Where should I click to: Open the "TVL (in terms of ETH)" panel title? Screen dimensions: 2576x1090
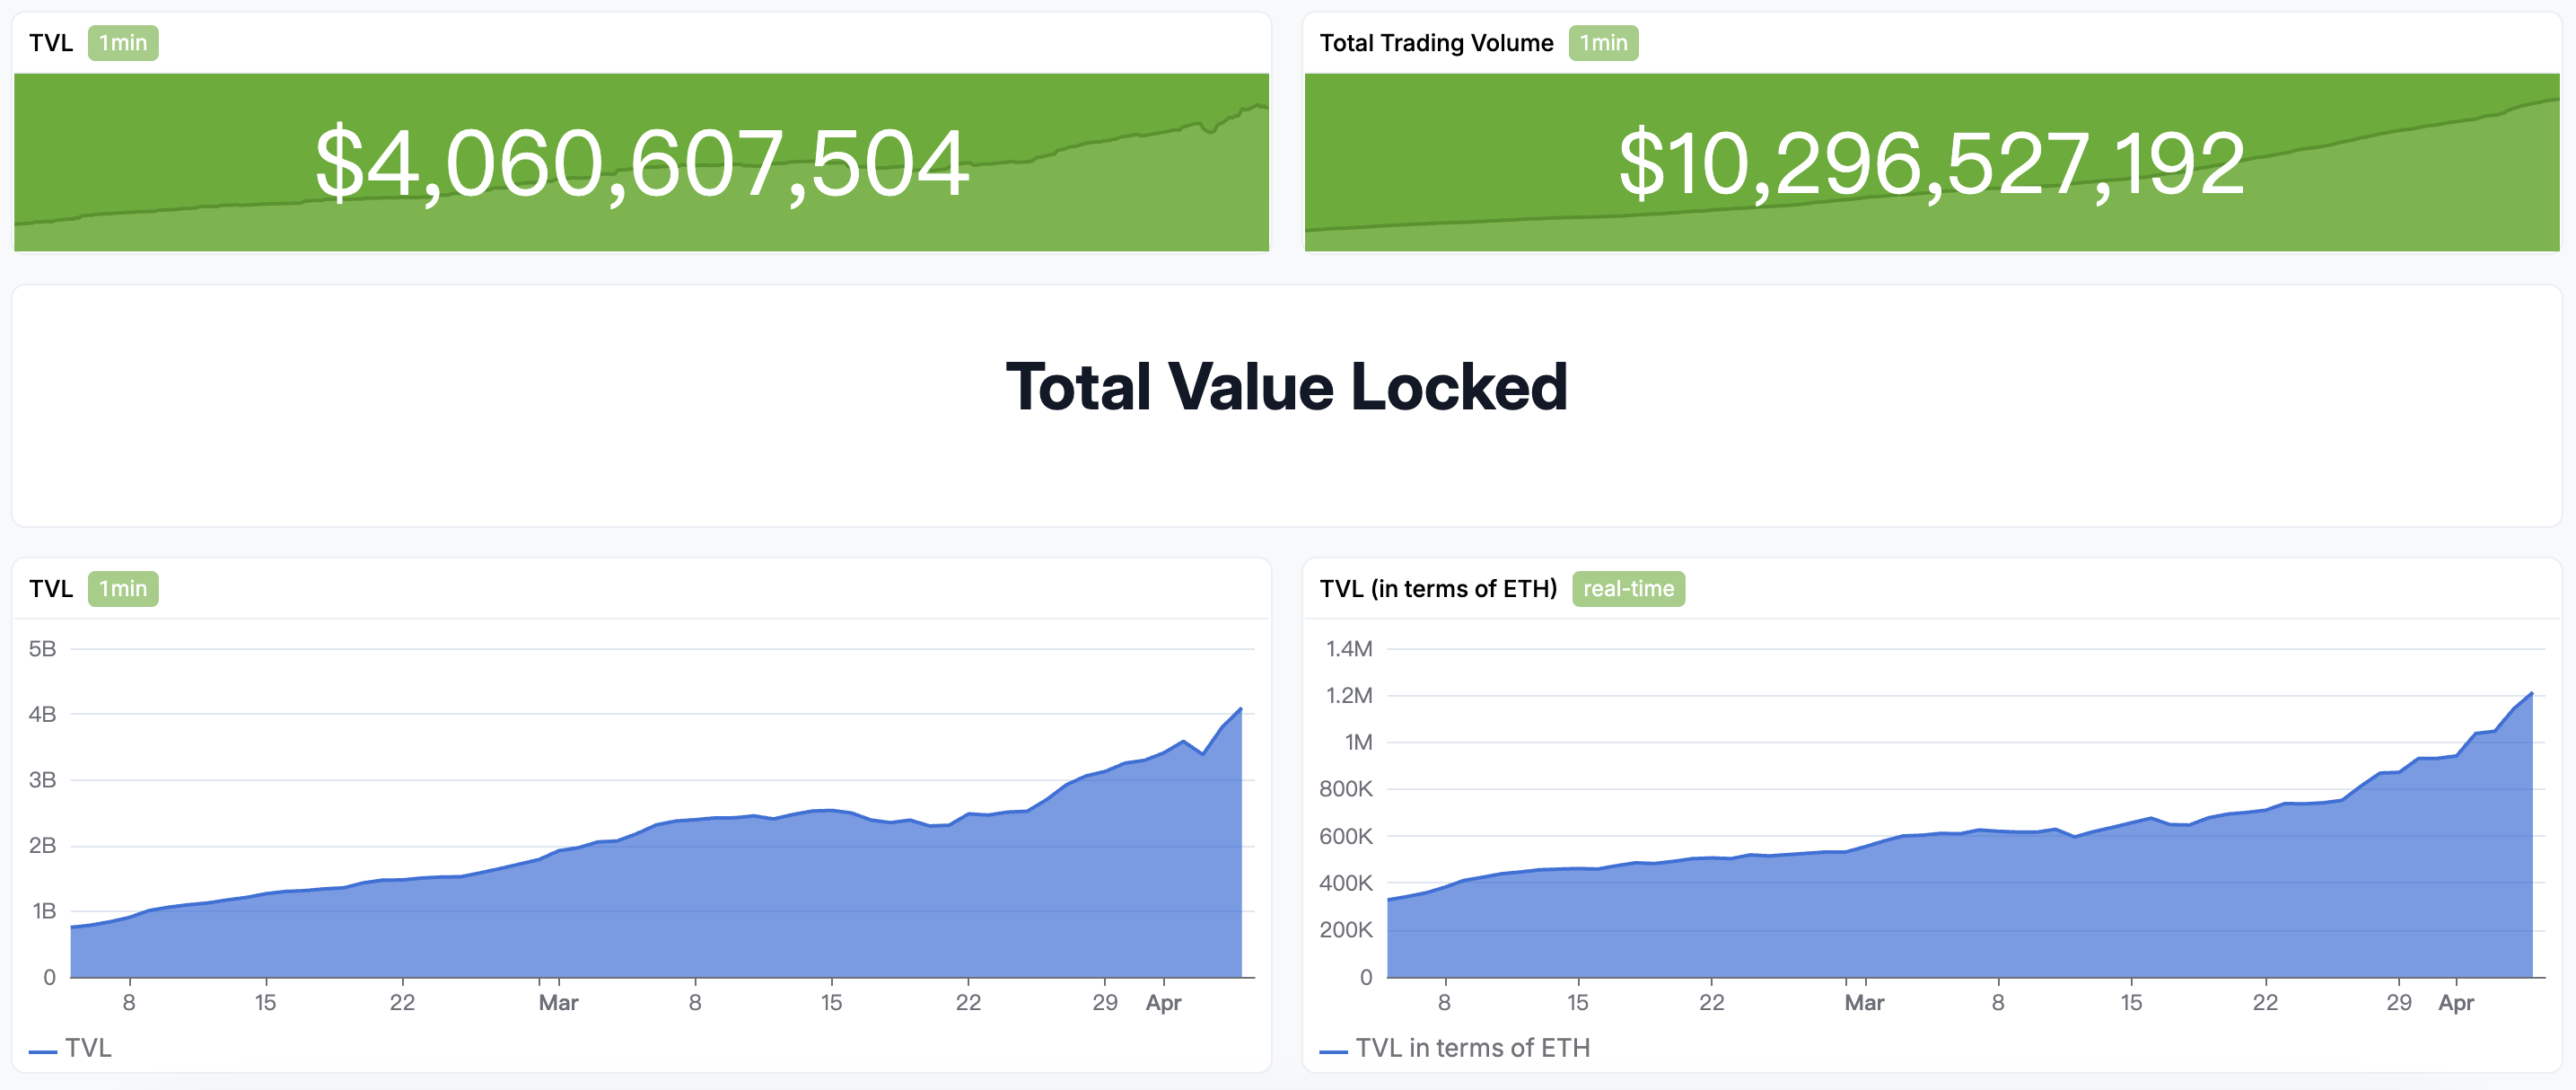1438,589
